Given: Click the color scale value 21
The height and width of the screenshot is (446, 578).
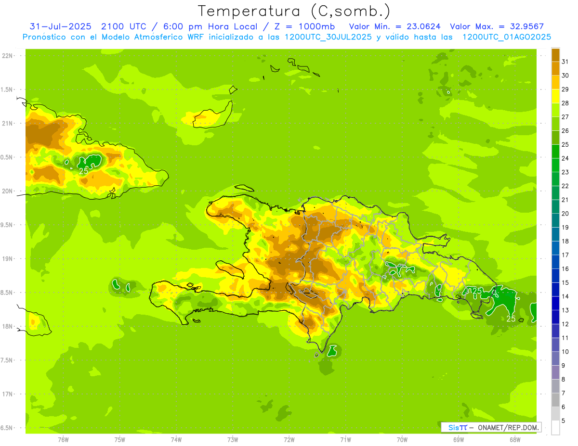Looking at the screenshot, I should click(x=565, y=200).
